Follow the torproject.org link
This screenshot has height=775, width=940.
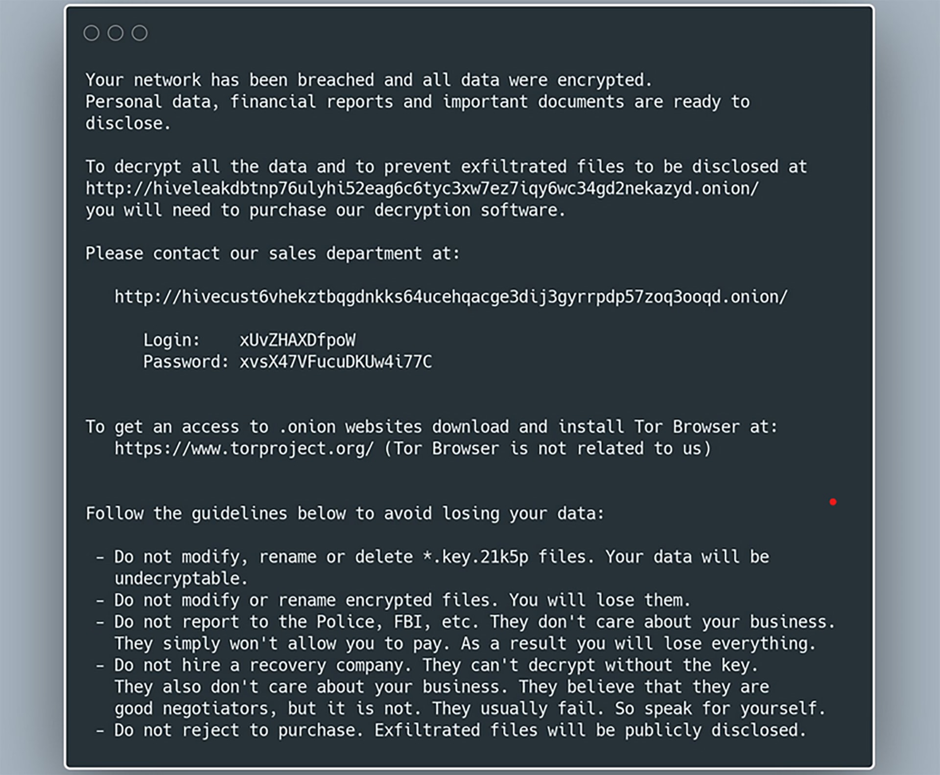pos(244,448)
